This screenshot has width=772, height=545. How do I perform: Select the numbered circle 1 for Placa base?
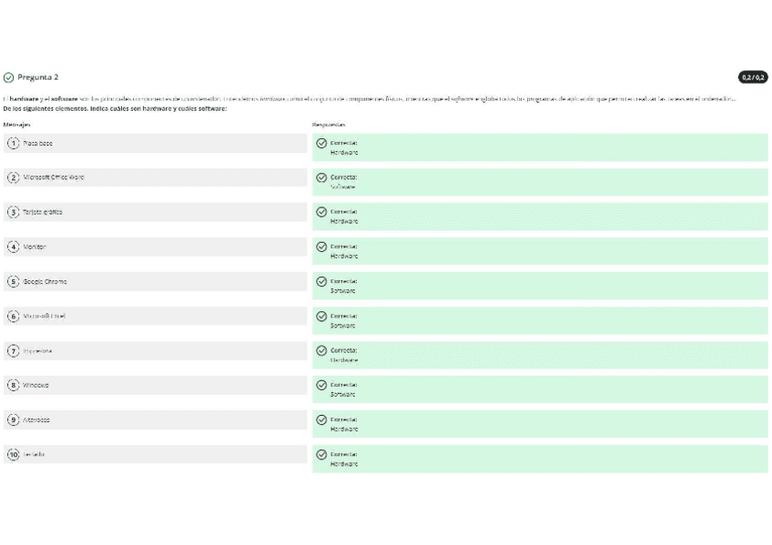click(13, 143)
